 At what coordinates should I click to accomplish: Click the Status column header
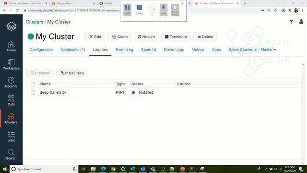138,84
